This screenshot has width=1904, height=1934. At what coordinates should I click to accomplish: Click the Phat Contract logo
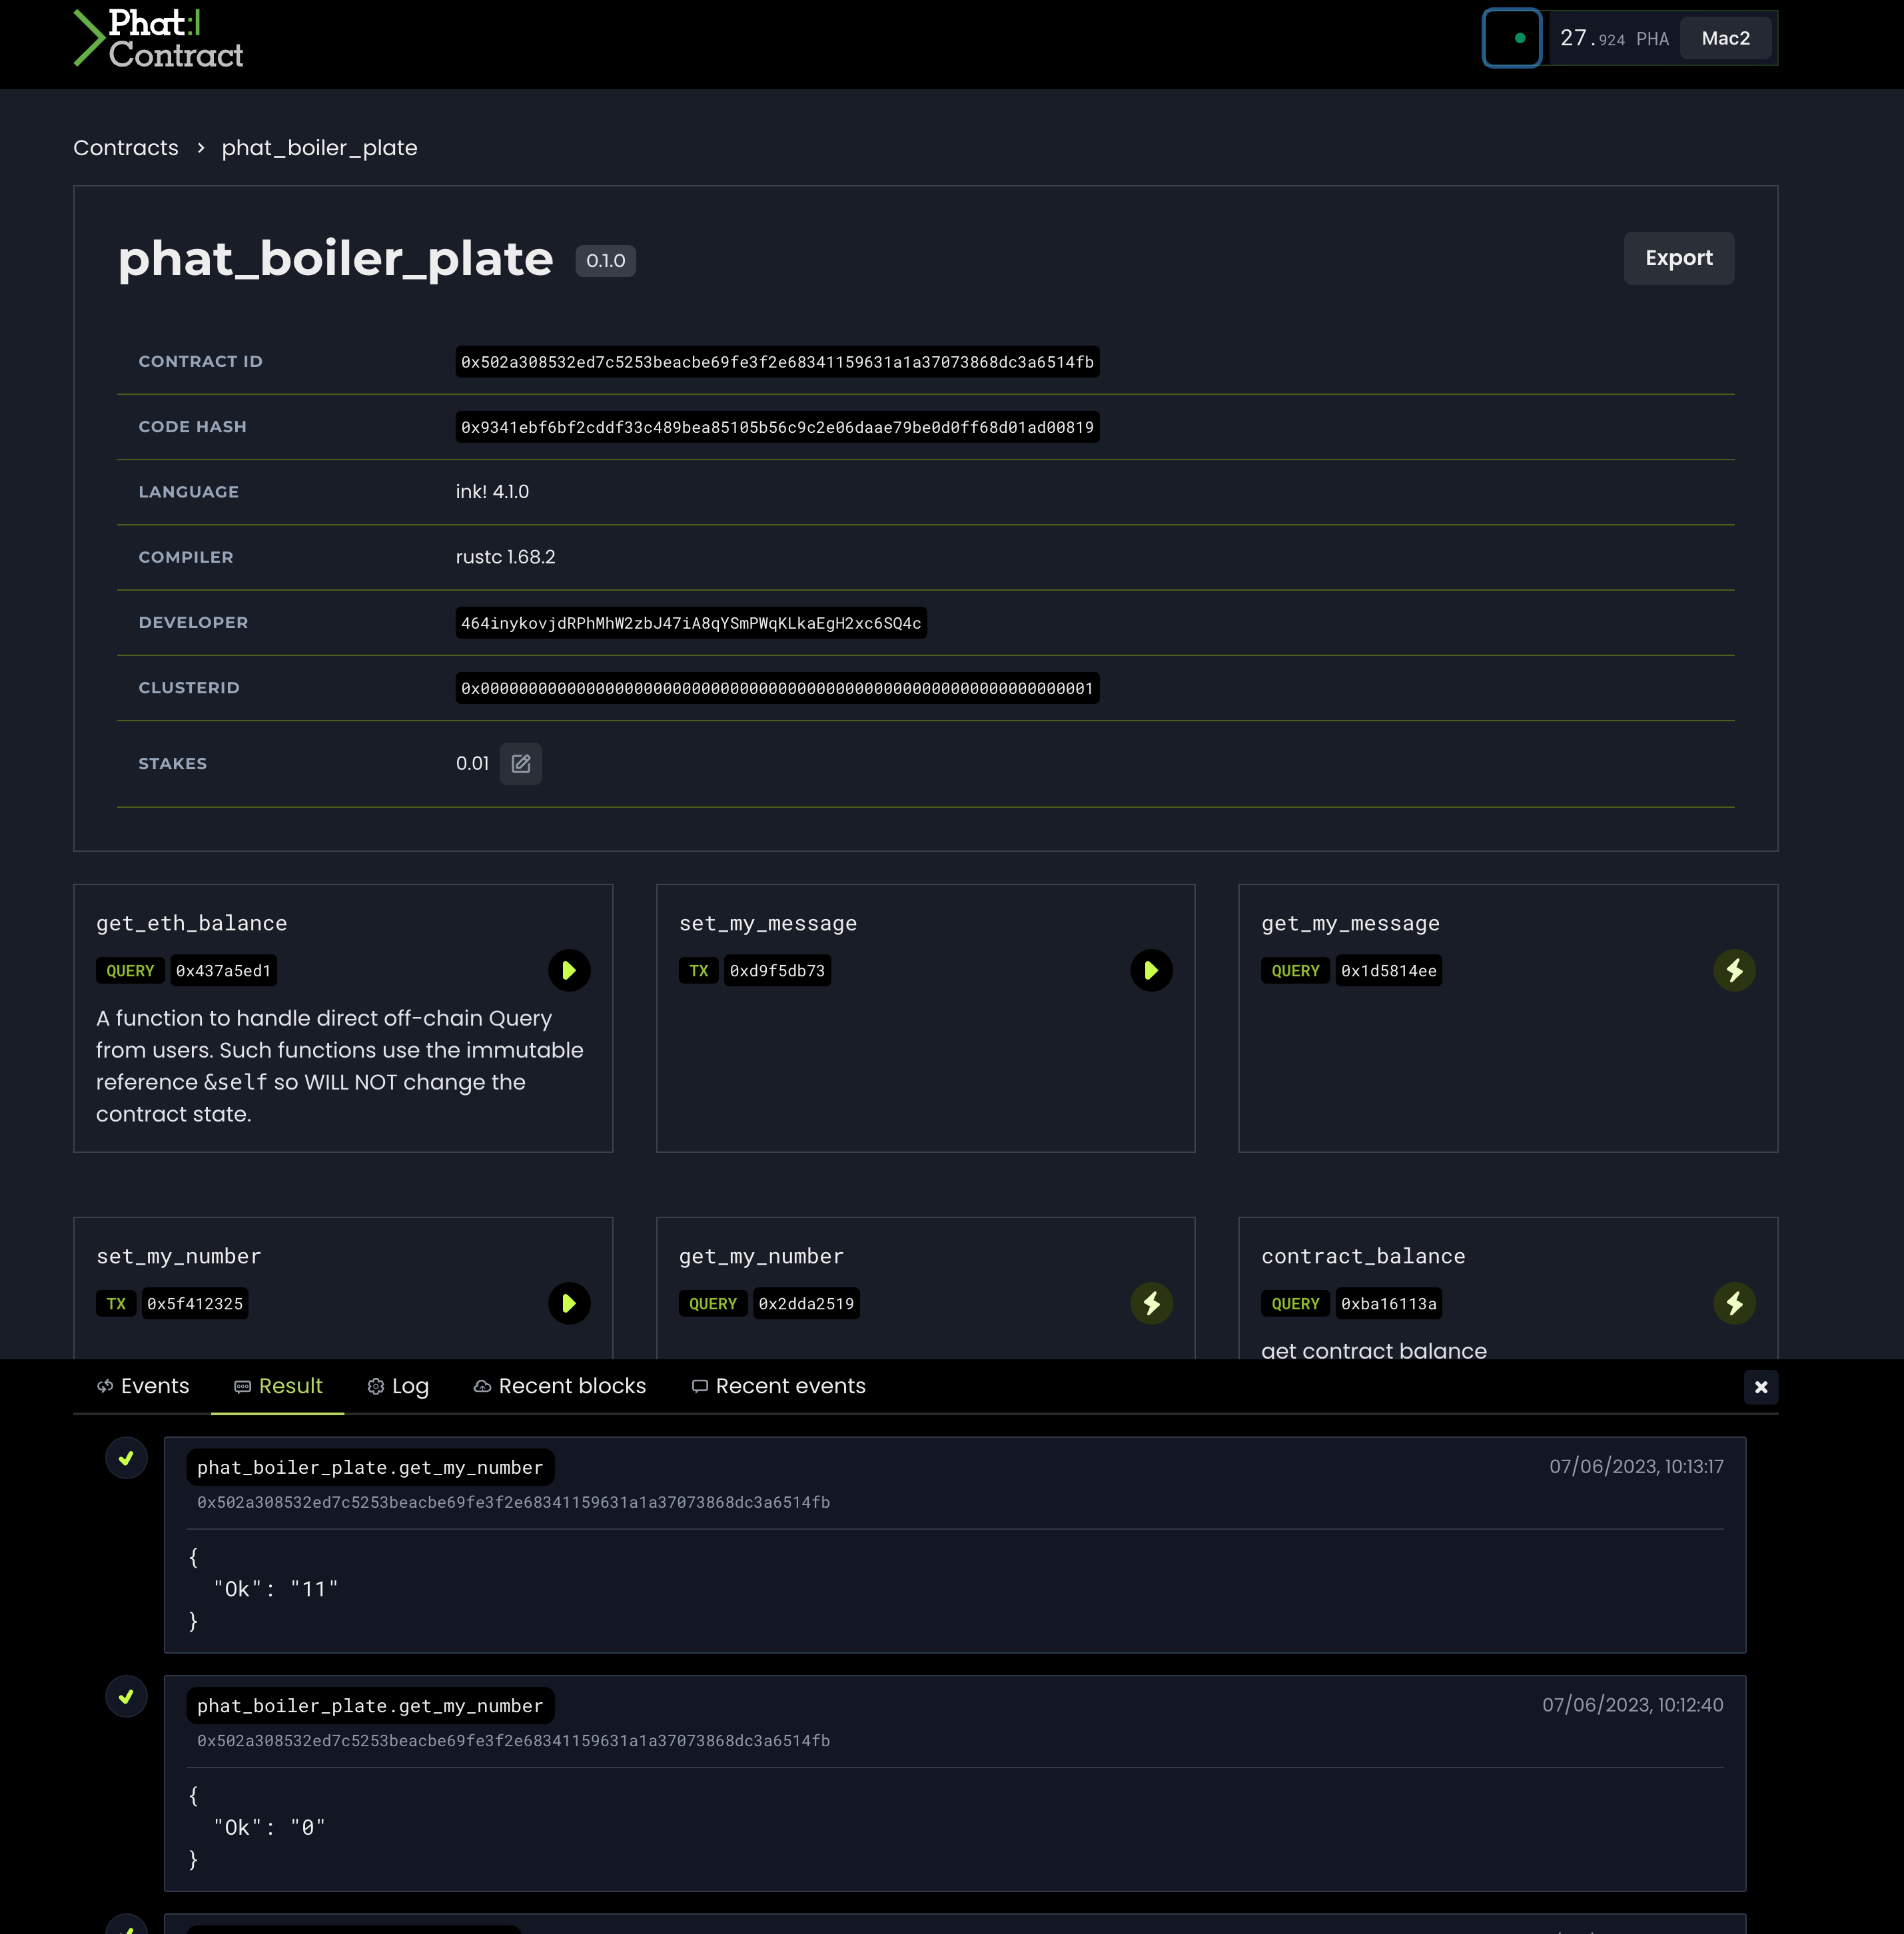coord(158,39)
